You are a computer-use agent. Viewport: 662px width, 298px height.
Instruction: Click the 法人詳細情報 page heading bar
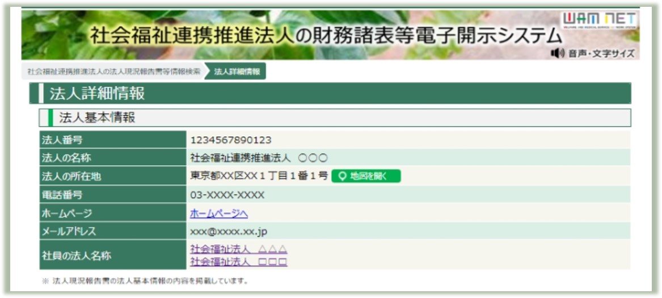pyautogui.click(x=330, y=93)
